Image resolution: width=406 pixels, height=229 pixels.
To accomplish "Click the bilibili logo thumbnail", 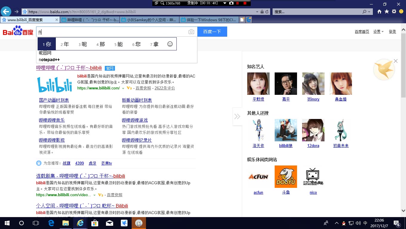I will (x=55, y=85).
